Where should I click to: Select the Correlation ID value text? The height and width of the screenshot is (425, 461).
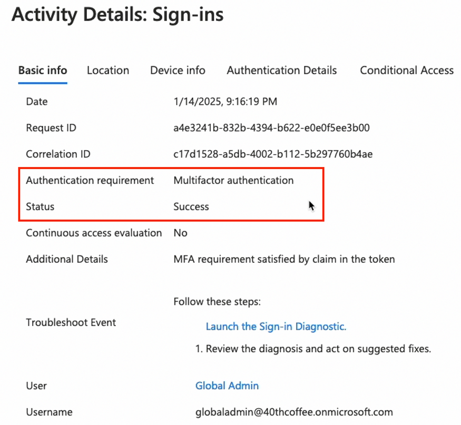273,154
